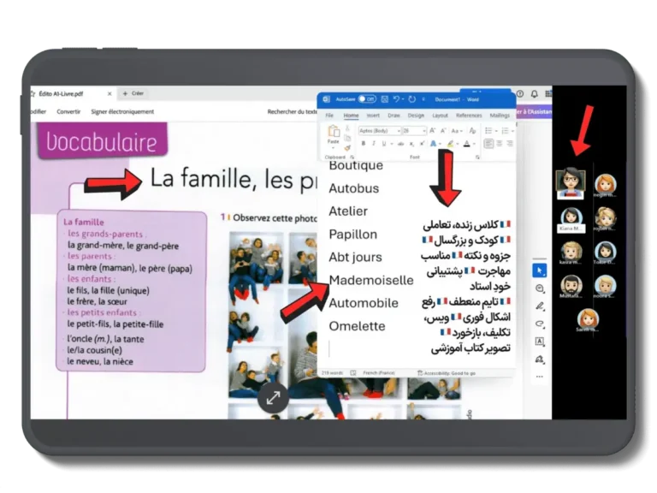Screen dimensions: 657x493
Task: Click the Text Effects blue A icon
Action: 433,144
